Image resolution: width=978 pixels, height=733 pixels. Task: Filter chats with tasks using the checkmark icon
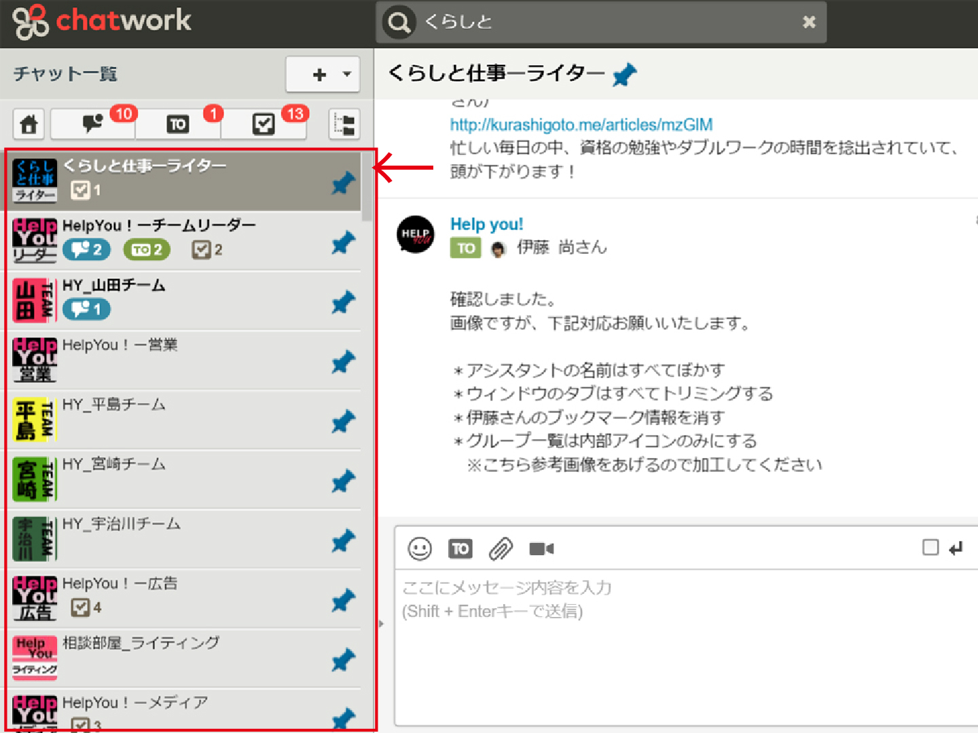[x=263, y=124]
